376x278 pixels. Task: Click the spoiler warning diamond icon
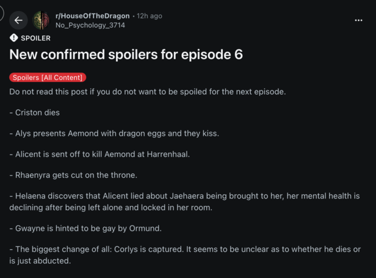coord(14,38)
